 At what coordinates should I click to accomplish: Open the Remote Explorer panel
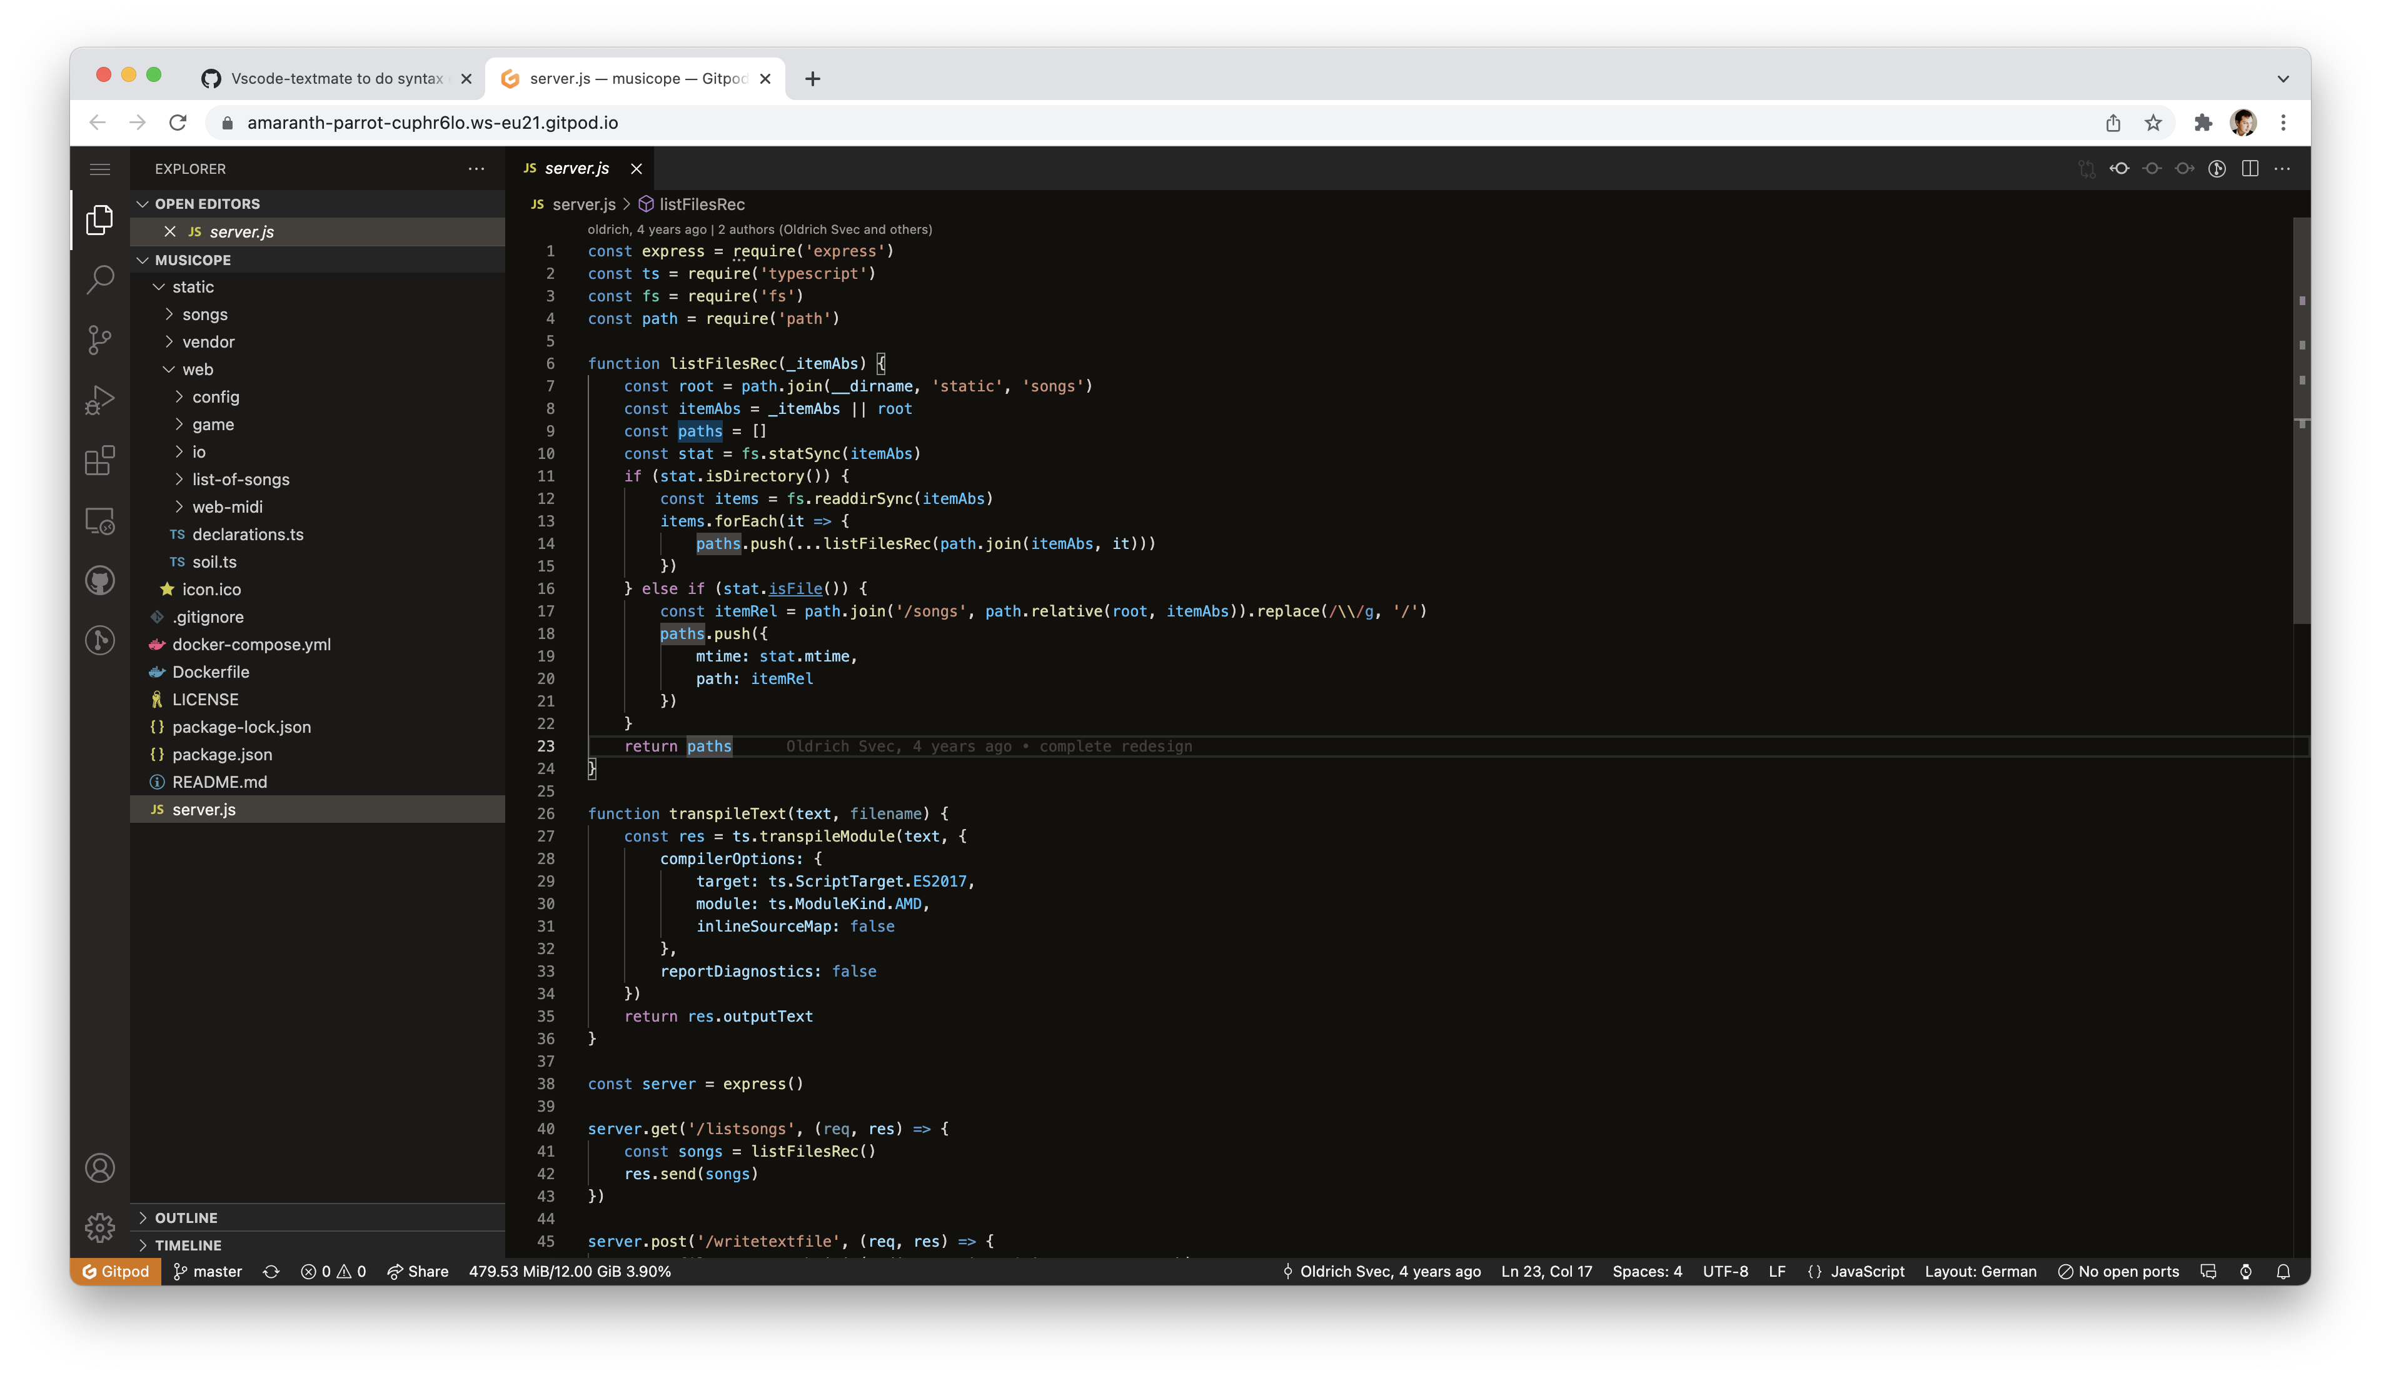tap(99, 520)
